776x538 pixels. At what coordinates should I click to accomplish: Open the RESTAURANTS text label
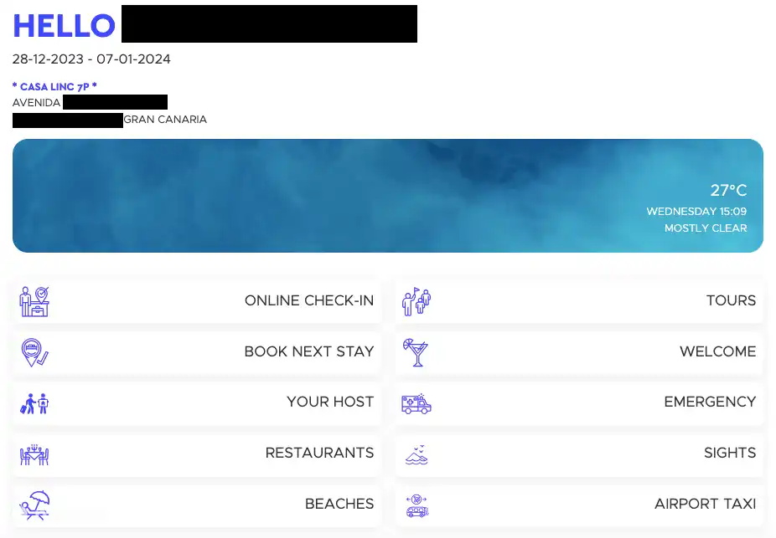319,453
